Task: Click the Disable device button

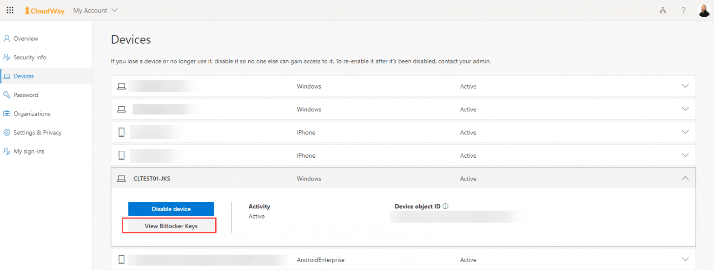Action: pos(171,209)
